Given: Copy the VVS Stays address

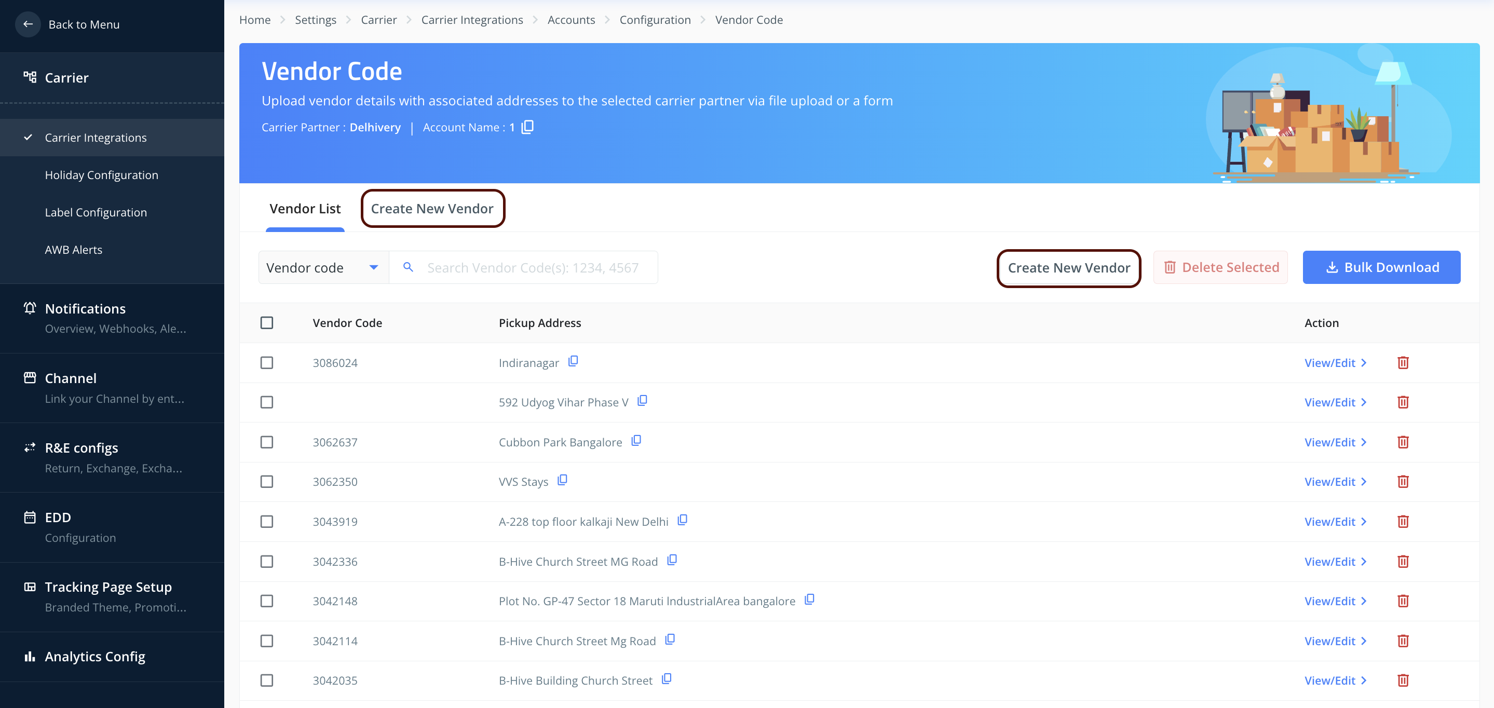Looking at the screenshot, I should click(x=562, y=480).
